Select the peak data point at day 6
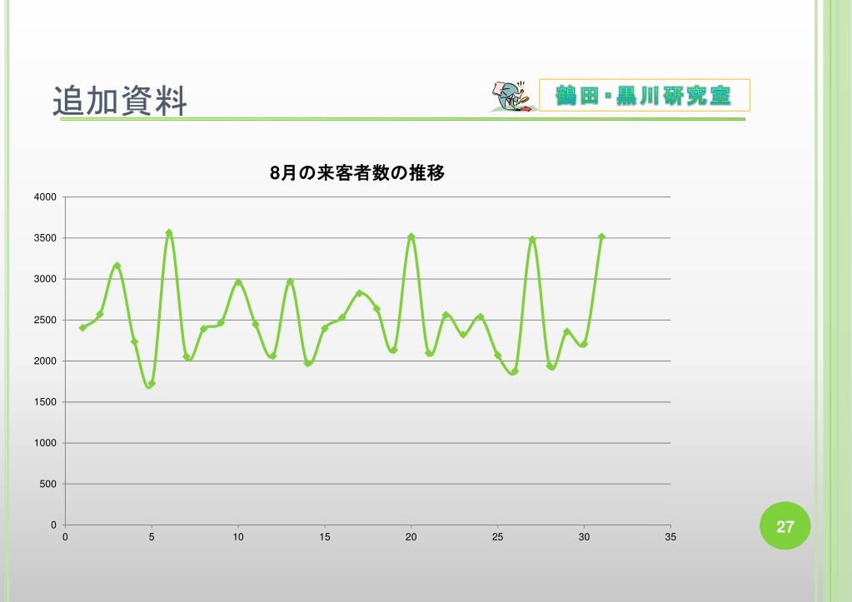 coord(169,232)
